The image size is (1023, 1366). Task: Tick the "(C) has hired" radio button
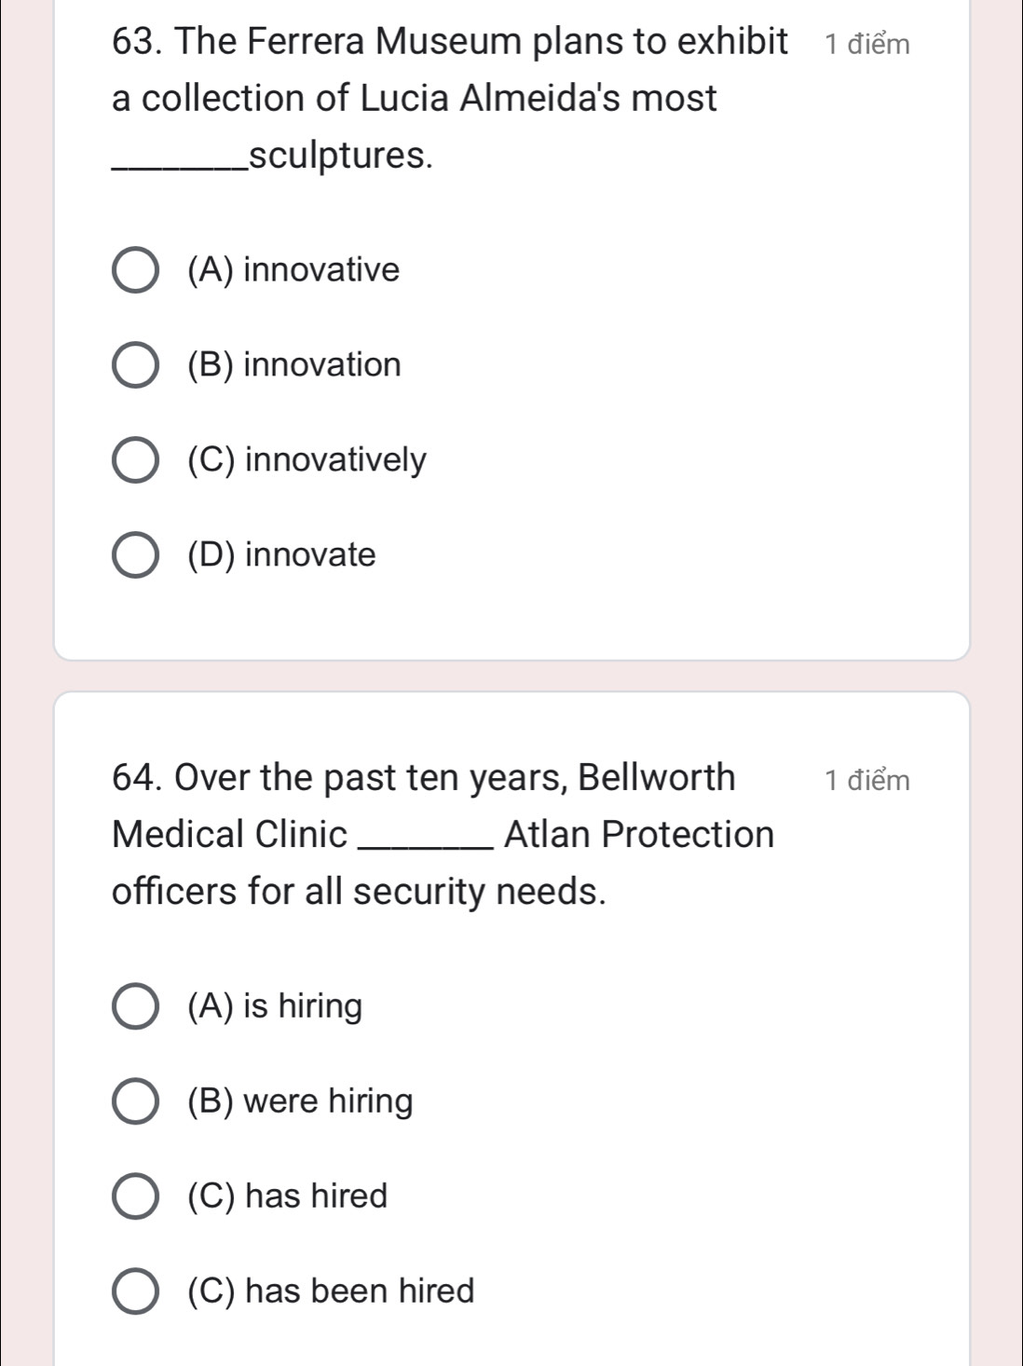135,1196
